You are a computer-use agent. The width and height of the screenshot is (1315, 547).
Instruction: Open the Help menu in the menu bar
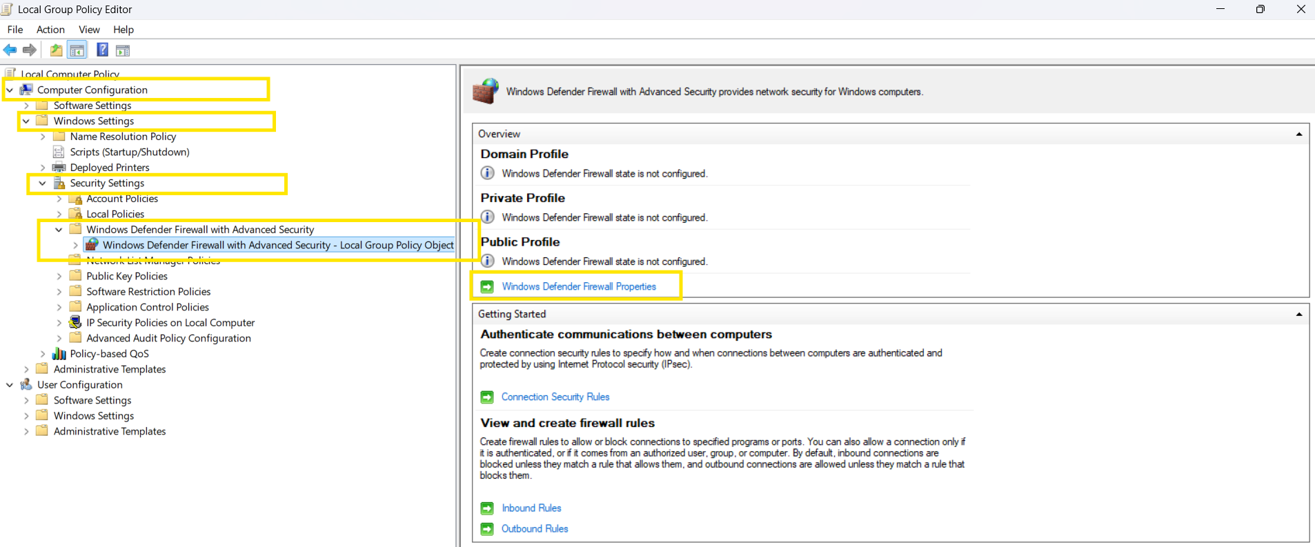point(123,30)
